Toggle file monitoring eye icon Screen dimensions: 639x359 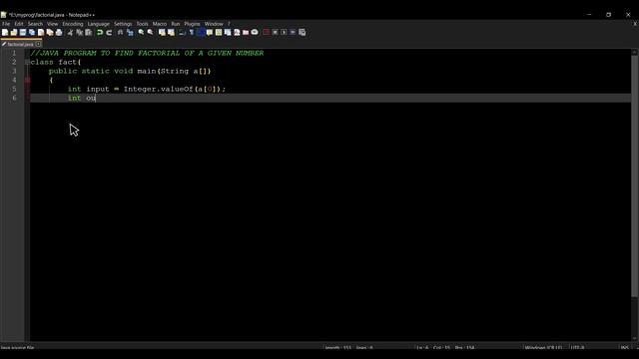pyautogui.click(x=255, y=32)
